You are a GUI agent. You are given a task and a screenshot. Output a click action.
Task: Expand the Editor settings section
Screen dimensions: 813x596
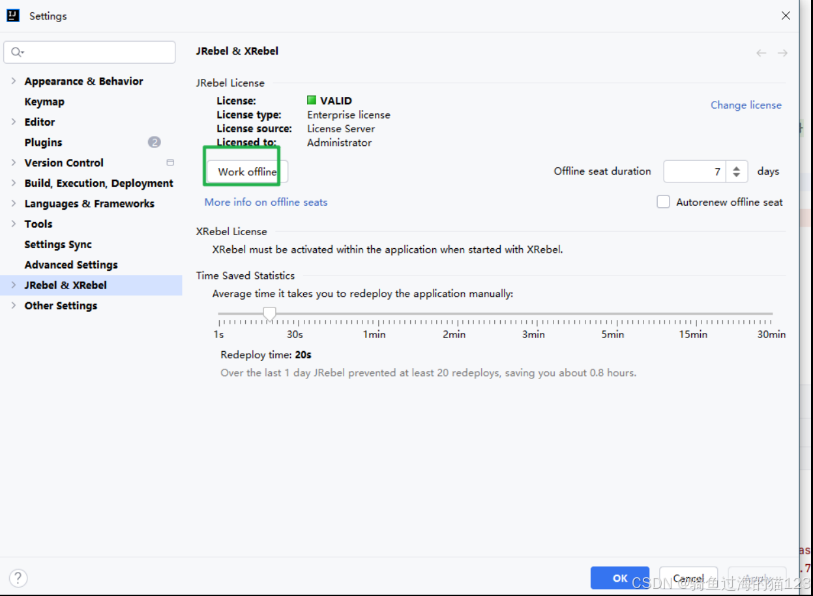pyautogui.click(x=14, y=122)
